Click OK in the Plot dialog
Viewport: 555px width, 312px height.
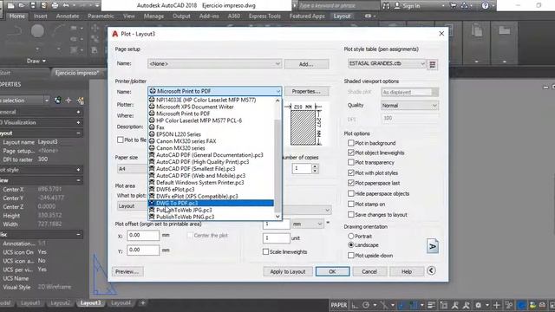(x=332, y=271)
